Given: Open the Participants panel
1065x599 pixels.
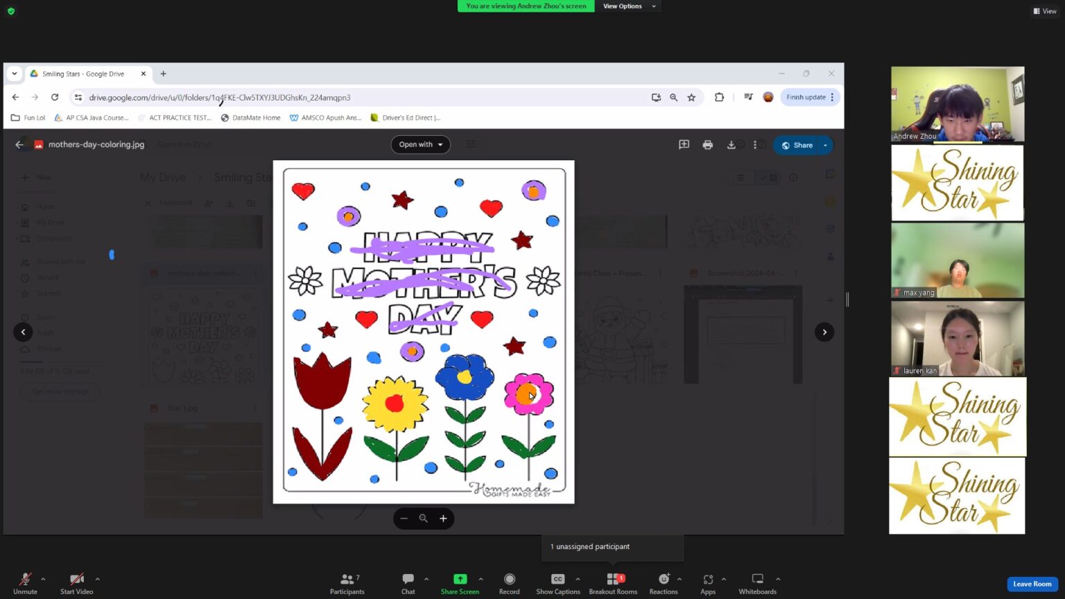Looking at the screenshot, I should point(347,583).
